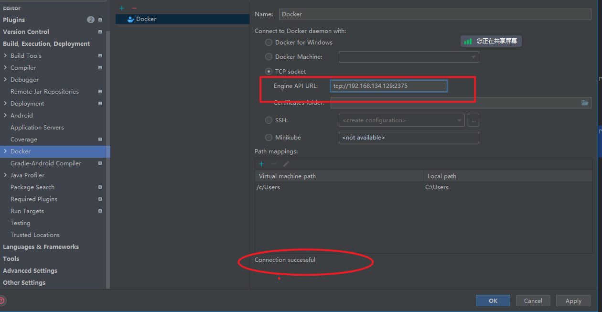The width and height of the screenshot is (602, 312).
Task: Expand the Build Tools section
Action: [6, 55]
